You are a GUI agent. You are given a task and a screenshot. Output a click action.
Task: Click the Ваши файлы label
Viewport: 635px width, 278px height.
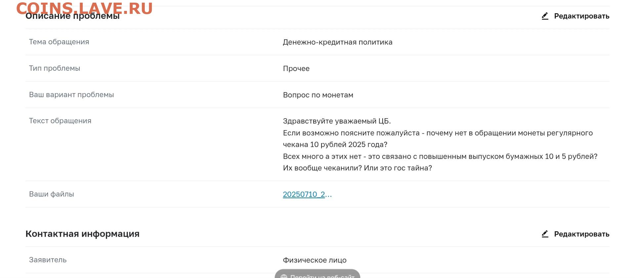pyautogui.click(x=52, y=194)
